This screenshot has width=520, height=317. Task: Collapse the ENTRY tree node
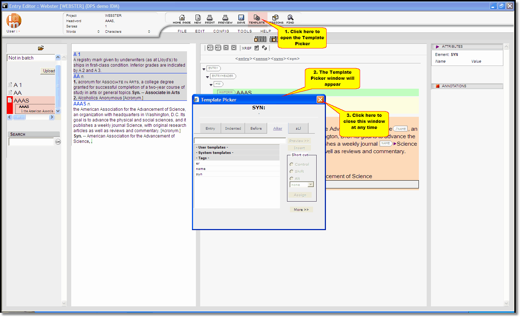tap(204, 69)
